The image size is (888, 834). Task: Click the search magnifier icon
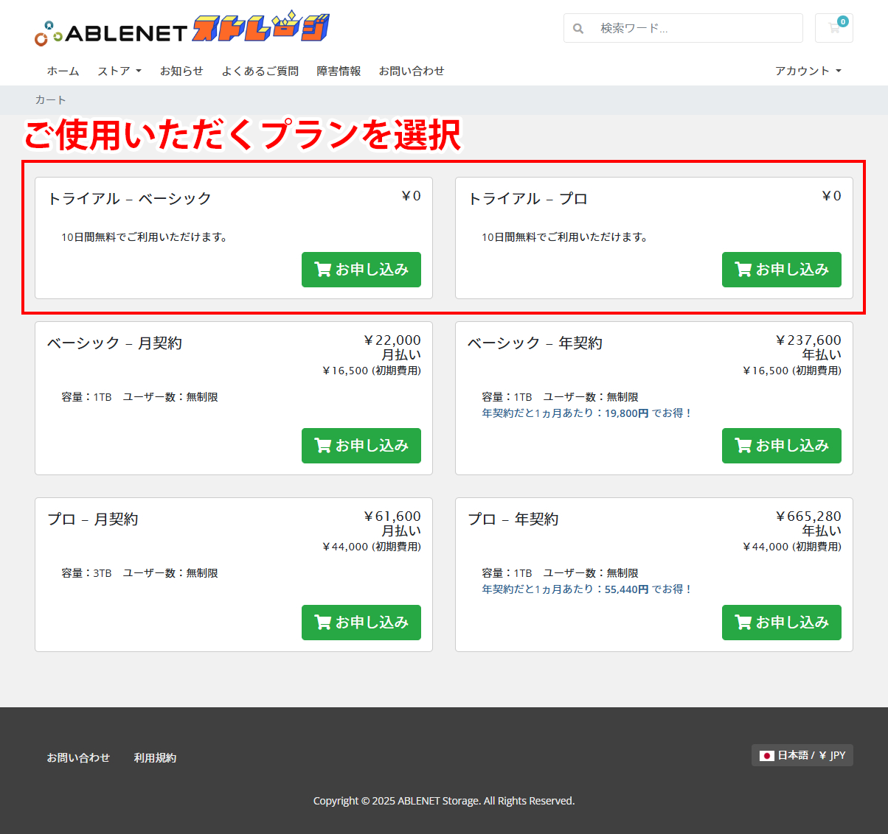tap(578, 28)
